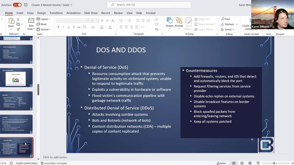Click to add notes pane

coord(55,157)
